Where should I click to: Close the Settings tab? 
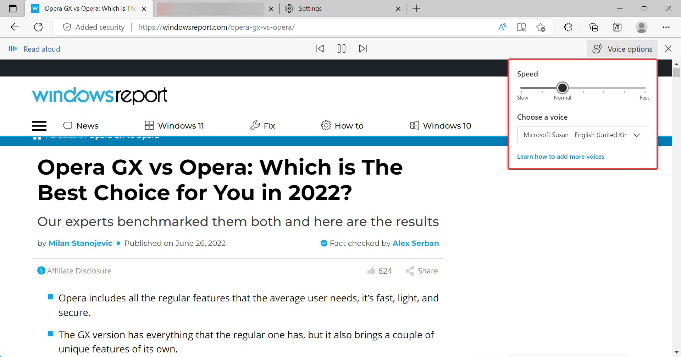click(x=398, y=9)
